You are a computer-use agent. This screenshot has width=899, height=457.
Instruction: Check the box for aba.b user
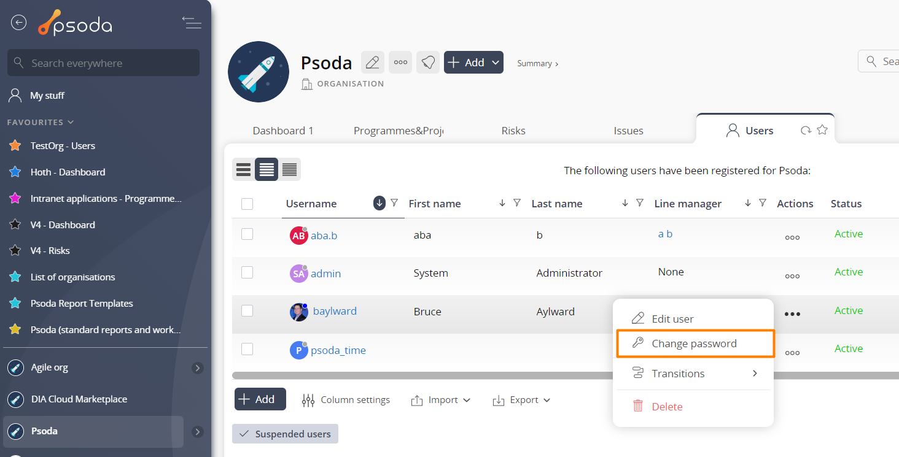pyautogui.click(x=247, y=234)
